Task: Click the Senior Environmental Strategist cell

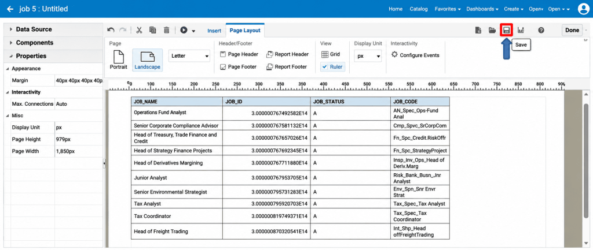Action: tap(177, 192)
